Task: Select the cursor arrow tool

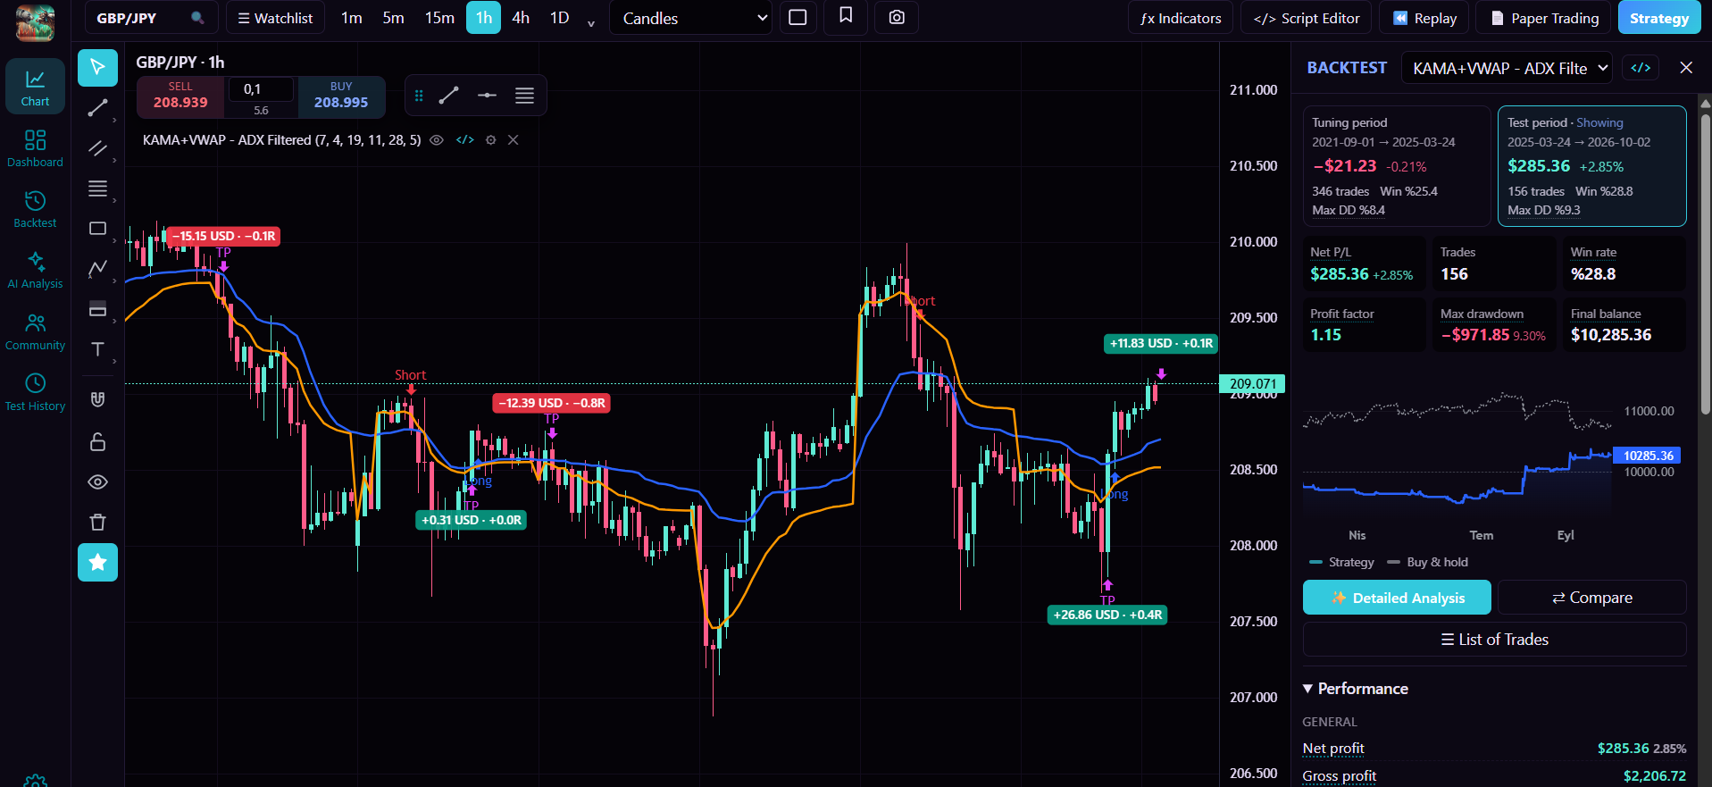Action: (97, 68)
